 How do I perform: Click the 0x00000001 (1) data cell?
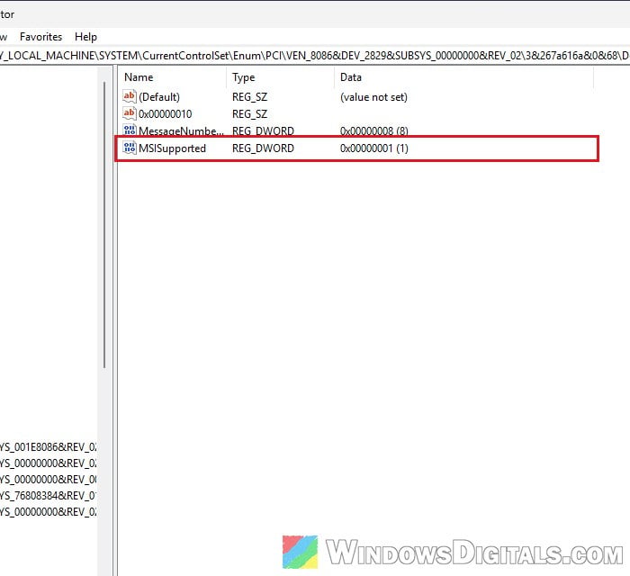(374, 148)
